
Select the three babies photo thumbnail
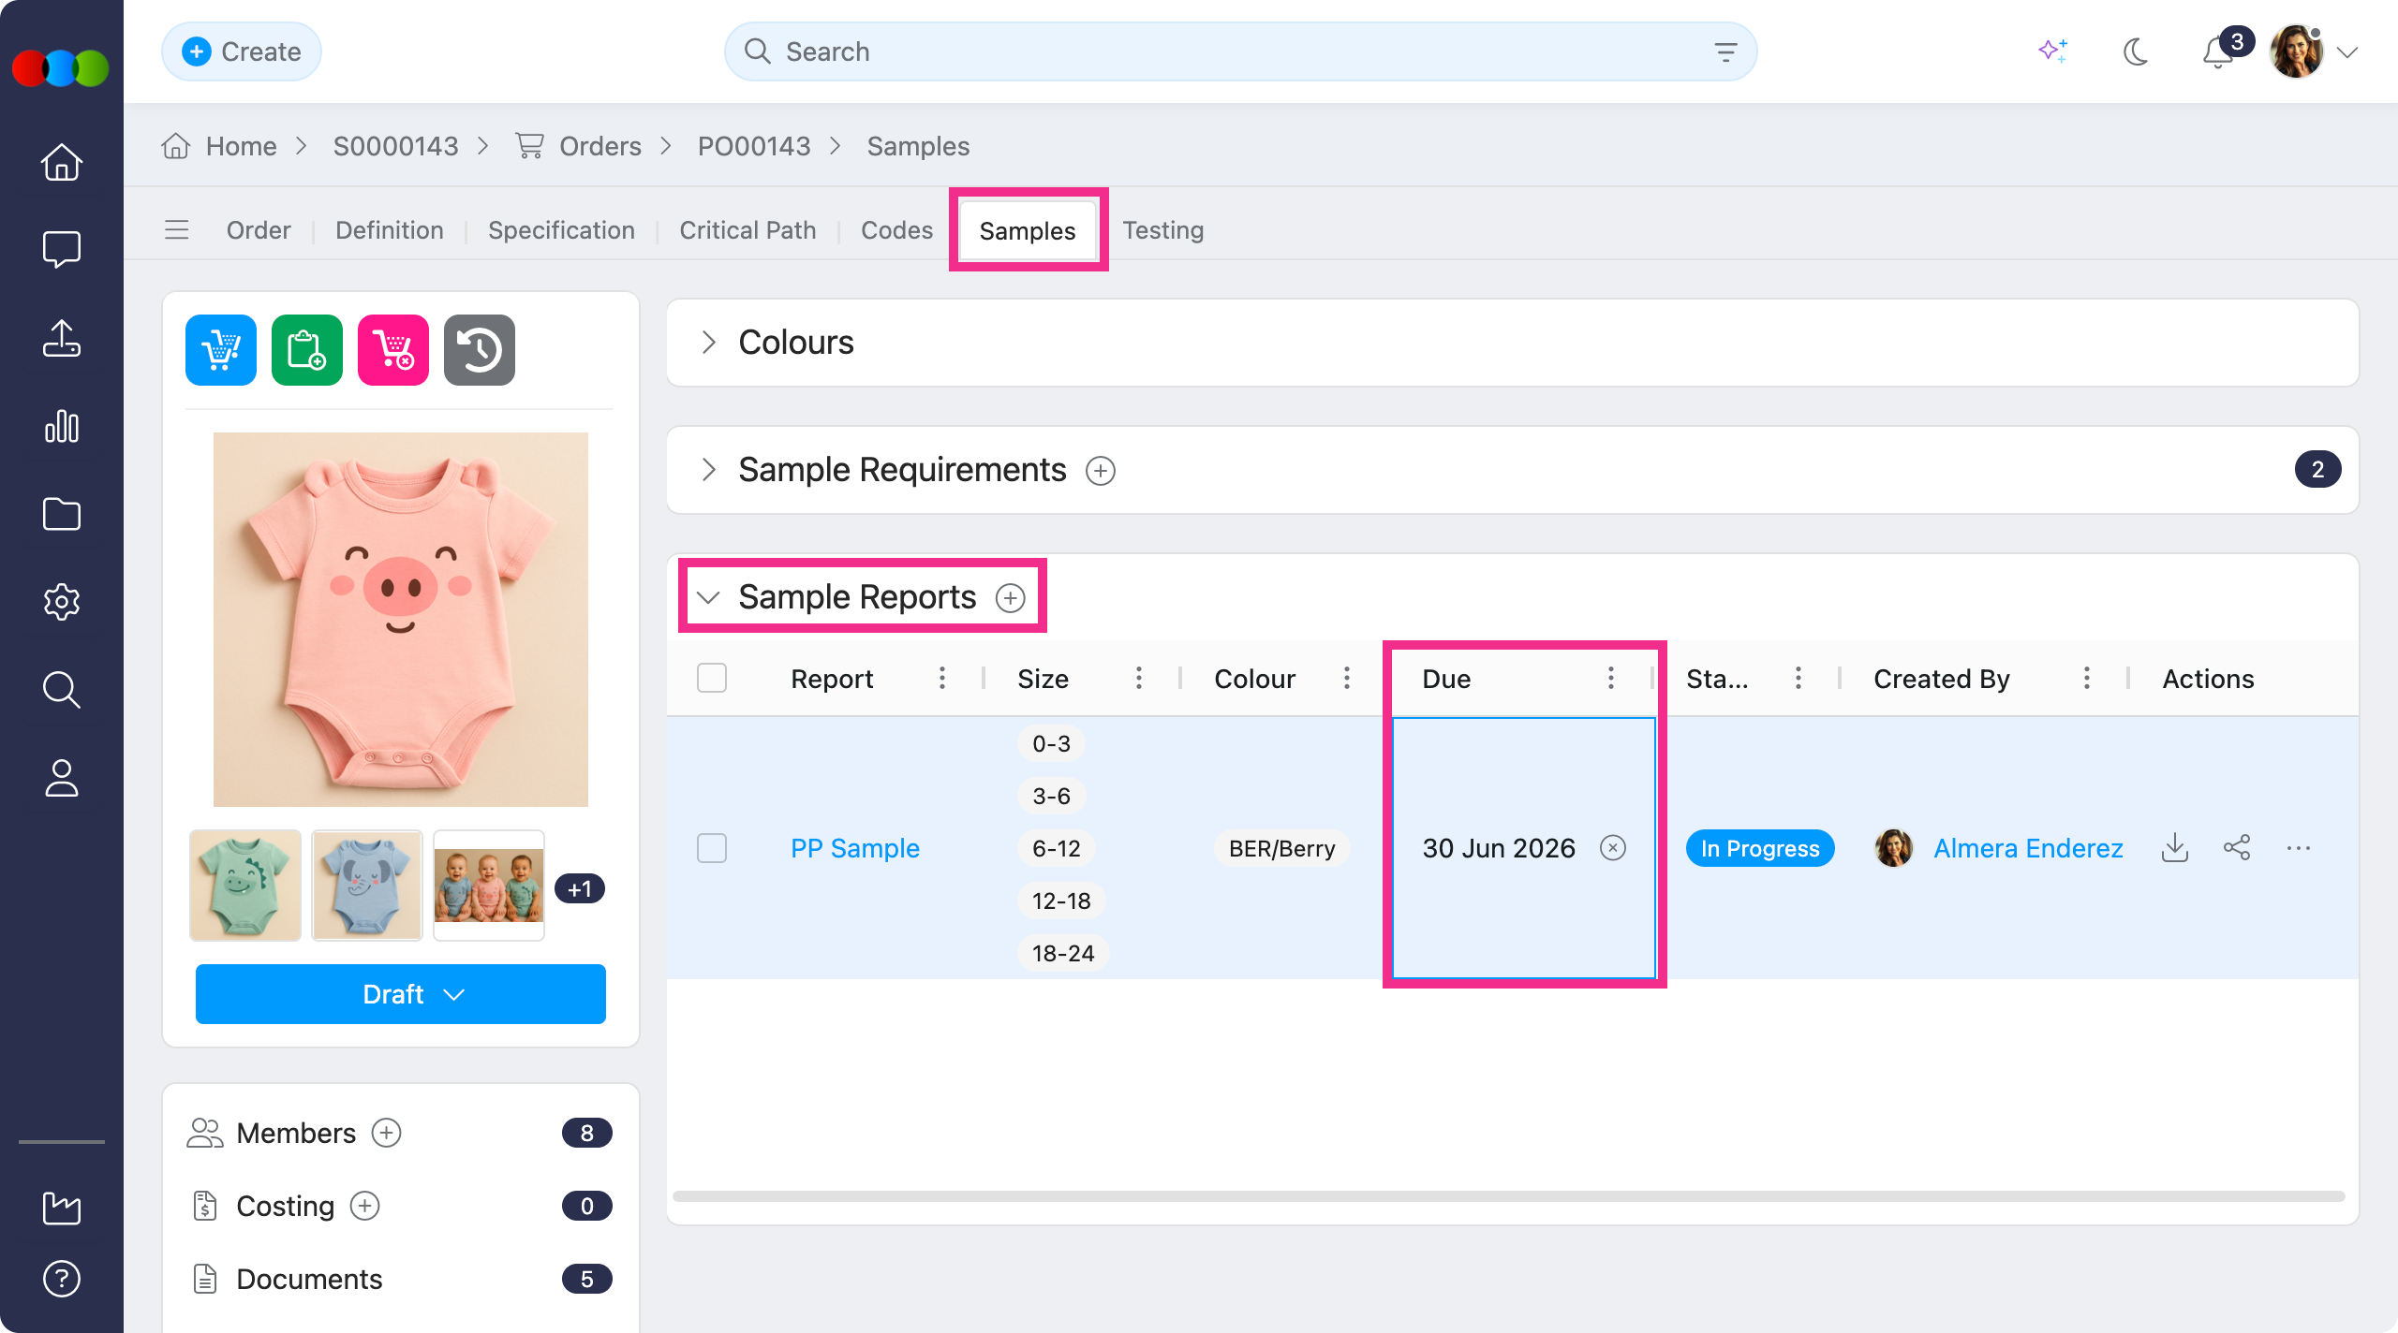coord(489,886)
